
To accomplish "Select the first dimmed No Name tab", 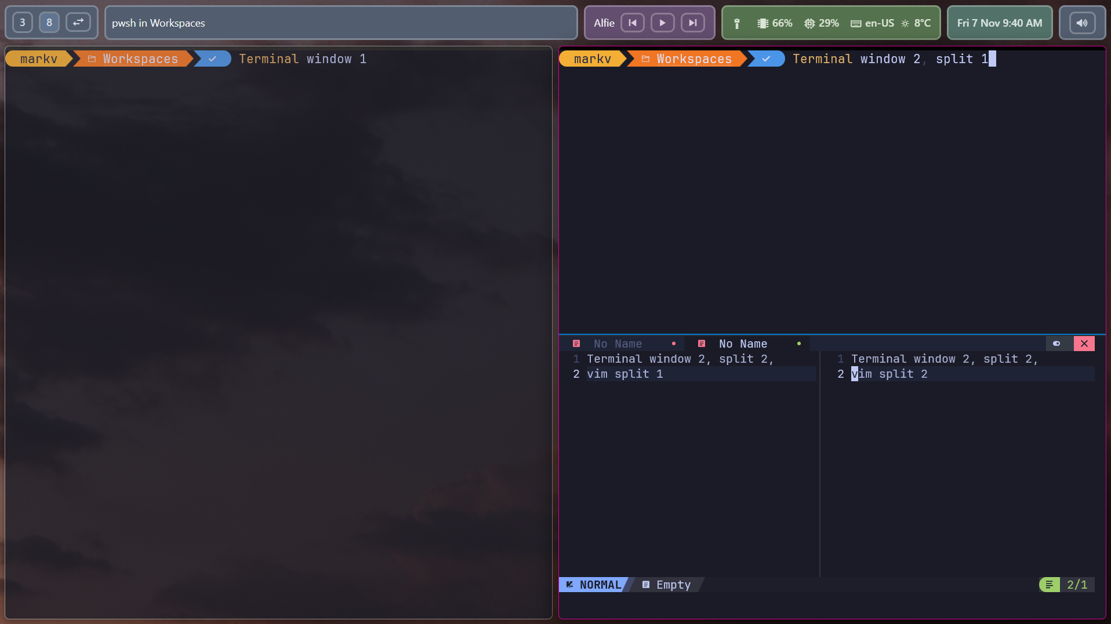I will (618, 344).
